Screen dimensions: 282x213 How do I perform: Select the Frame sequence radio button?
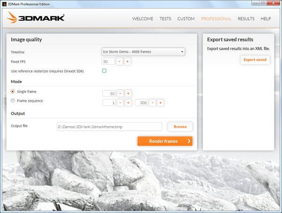pos(13,101)
